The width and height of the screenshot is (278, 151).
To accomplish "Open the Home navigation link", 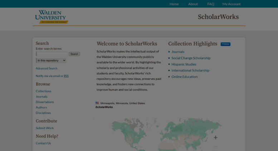I will pos(174,4).
